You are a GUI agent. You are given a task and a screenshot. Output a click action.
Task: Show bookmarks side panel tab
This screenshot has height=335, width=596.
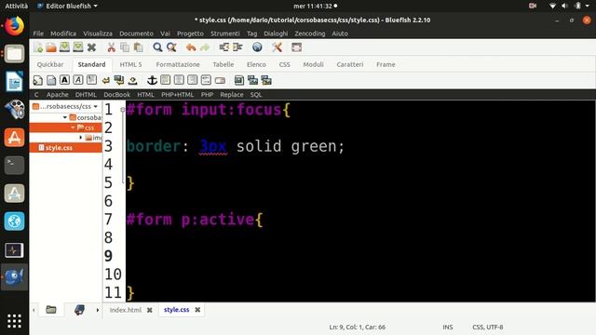[x=79, y=310]
